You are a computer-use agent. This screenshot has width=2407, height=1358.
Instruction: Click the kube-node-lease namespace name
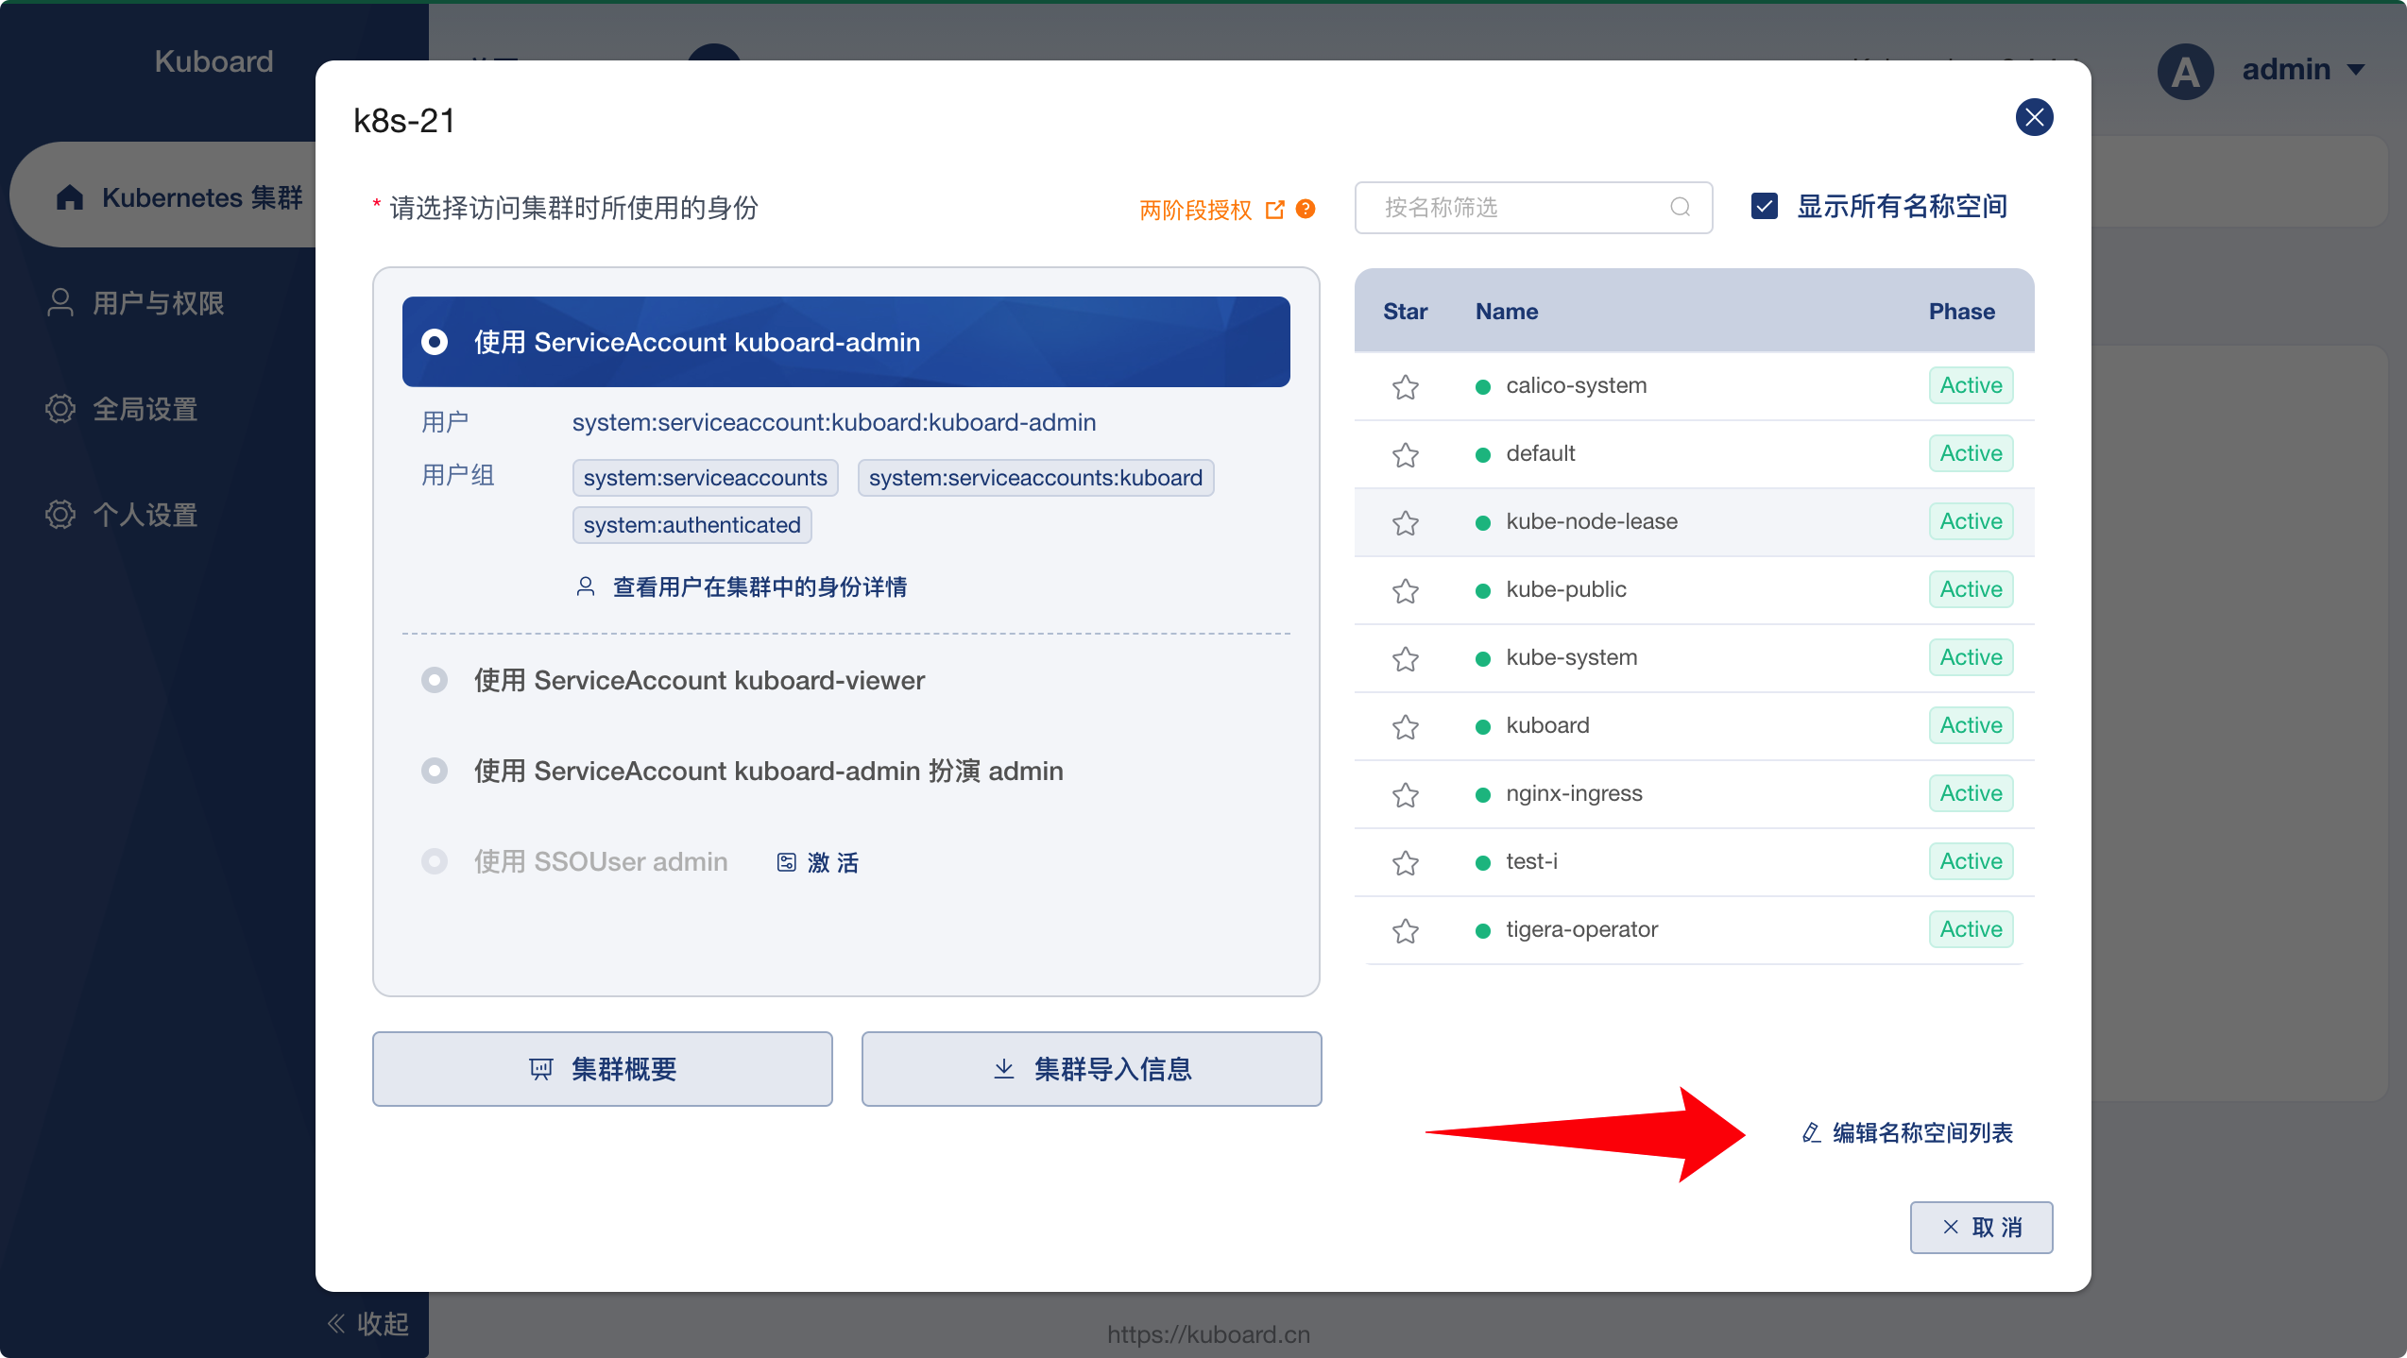pos(1592,521)
